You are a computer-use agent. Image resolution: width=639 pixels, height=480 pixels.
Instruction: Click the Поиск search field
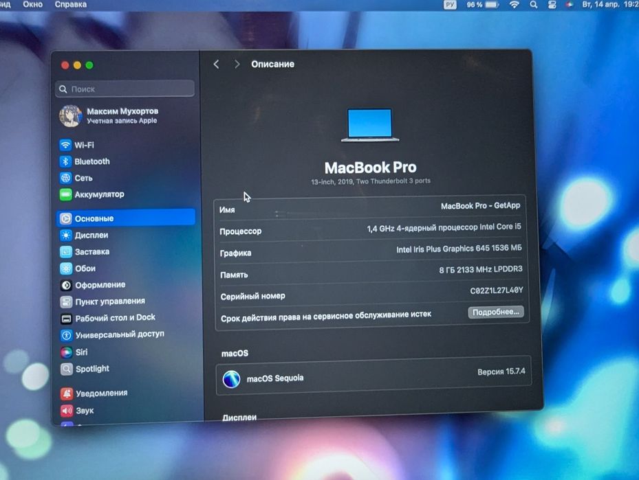coord(124,89)
